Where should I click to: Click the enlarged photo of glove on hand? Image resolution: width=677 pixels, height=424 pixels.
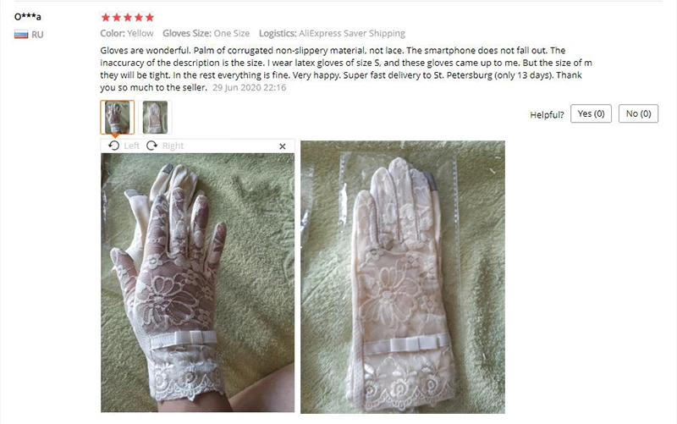point(198,283)
